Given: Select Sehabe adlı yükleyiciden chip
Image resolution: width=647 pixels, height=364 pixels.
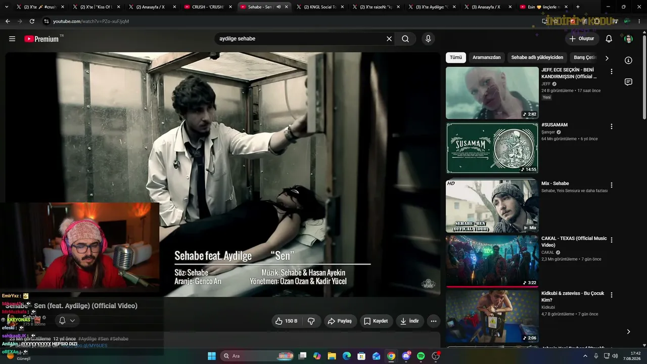Looking at the screenshot, I should pos(537,58).
